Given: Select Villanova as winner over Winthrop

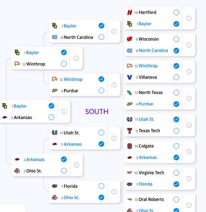Looking at the screenshot, I should click(176, 77).
